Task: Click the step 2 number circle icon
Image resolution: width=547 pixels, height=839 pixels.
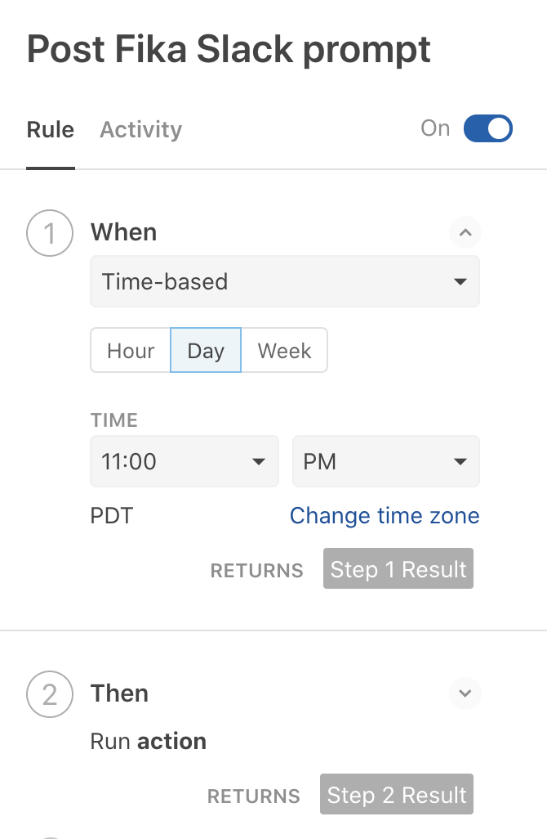Action: (50, 694)
